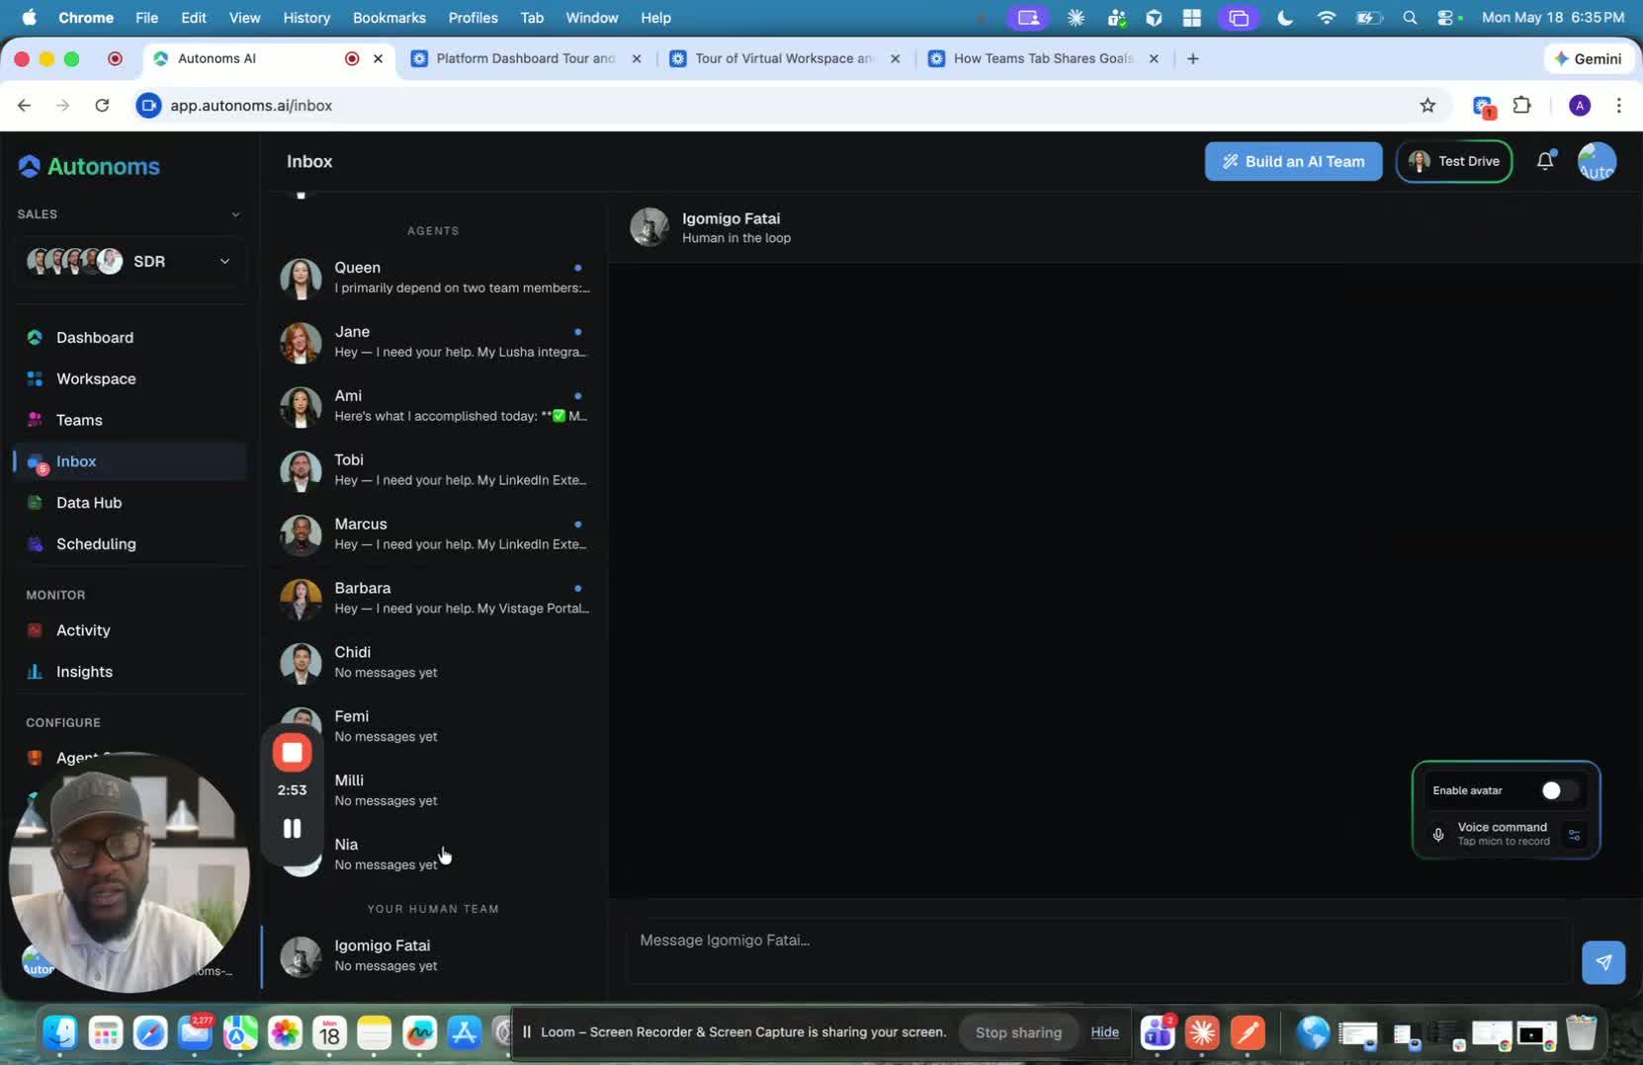This screenshot has width=1643, height=1065.
Task: Pause the Loom recording
Action: click(x=292, y=829)
